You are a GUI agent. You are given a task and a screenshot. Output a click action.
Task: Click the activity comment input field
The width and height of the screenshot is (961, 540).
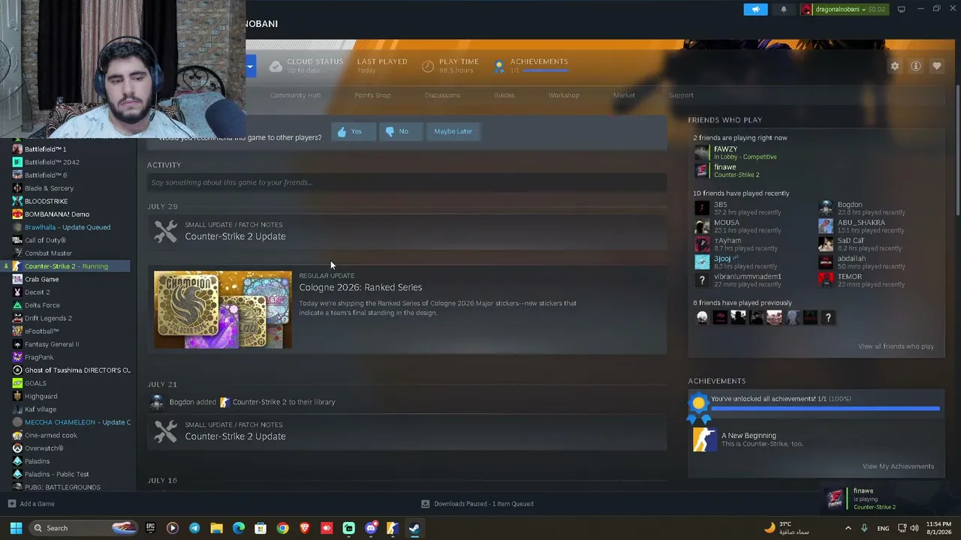click(407, 182)
